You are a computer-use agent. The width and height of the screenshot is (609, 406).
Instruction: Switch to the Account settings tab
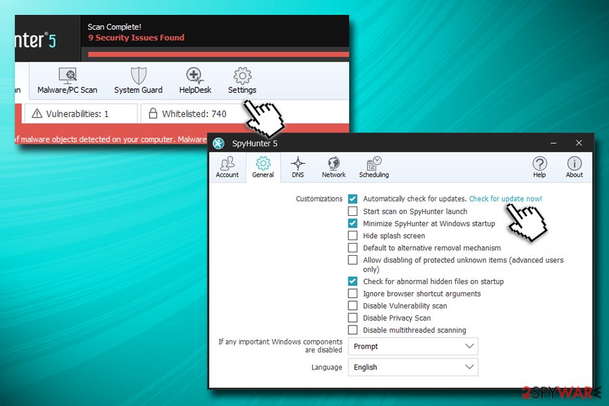coord(227,167)
